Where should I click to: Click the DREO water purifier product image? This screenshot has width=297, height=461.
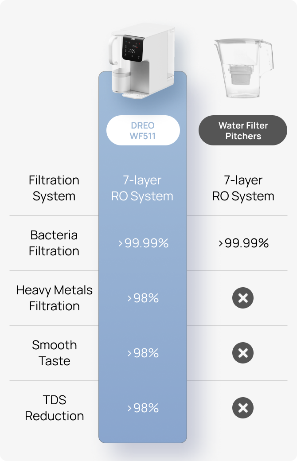142,61
